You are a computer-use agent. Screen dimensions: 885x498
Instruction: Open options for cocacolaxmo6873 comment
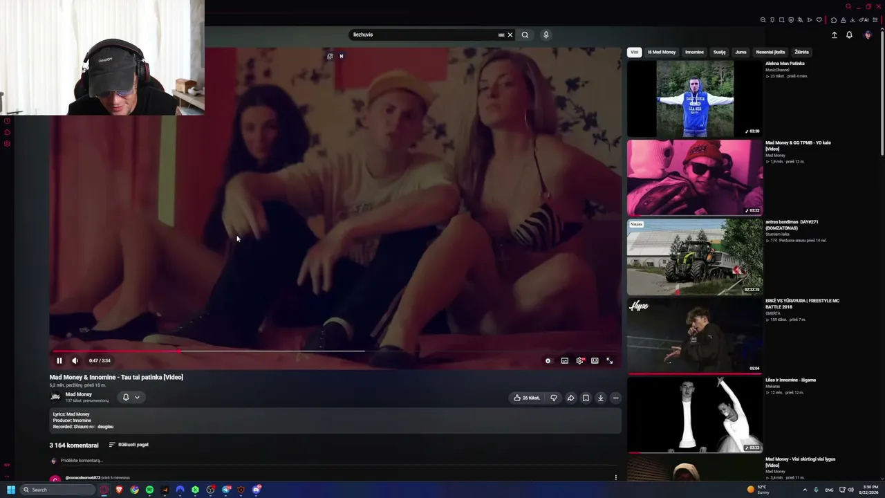point(616,477)
